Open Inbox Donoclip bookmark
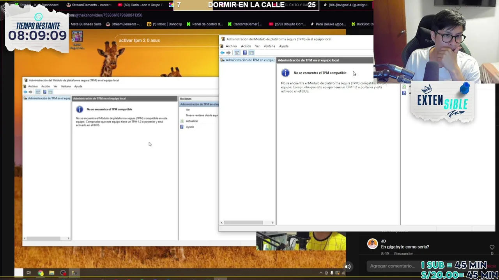This screenshot has width=499, height=280. pos(165,24)
